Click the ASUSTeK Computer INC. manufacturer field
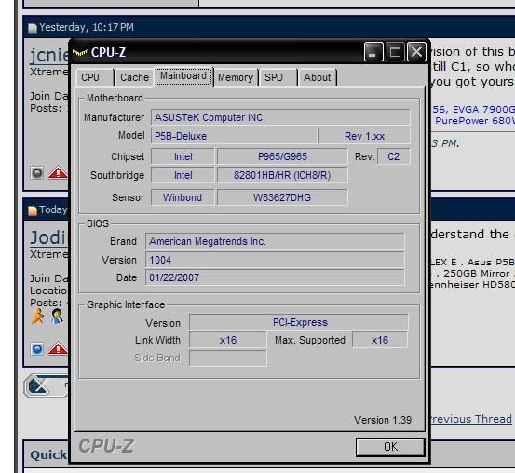 (x=280, y=117)
